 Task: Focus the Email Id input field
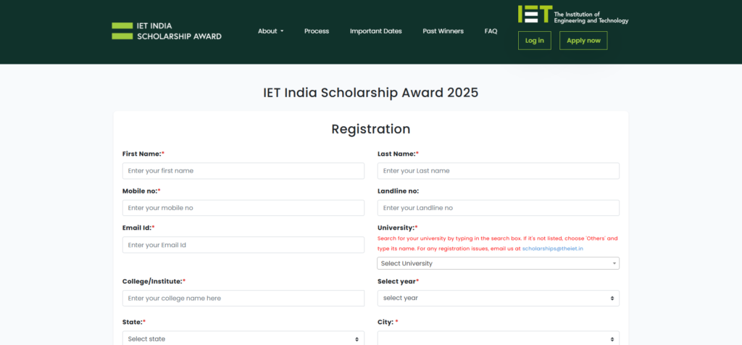tap(243, 245)
